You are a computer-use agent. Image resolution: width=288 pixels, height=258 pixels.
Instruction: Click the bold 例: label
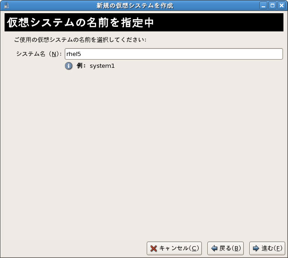point(81,66)
